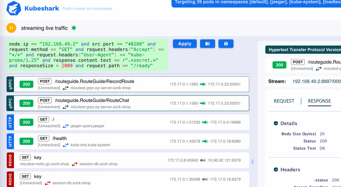Click the 200 status badge on RouteChat
This screenshot has height=187, width=341.
coord(26,103)
